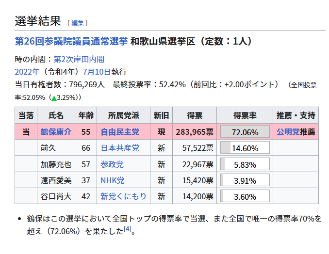The image size is (329, 254).
Task: Click the candidate name 谷口尚大
Action: 56,196
